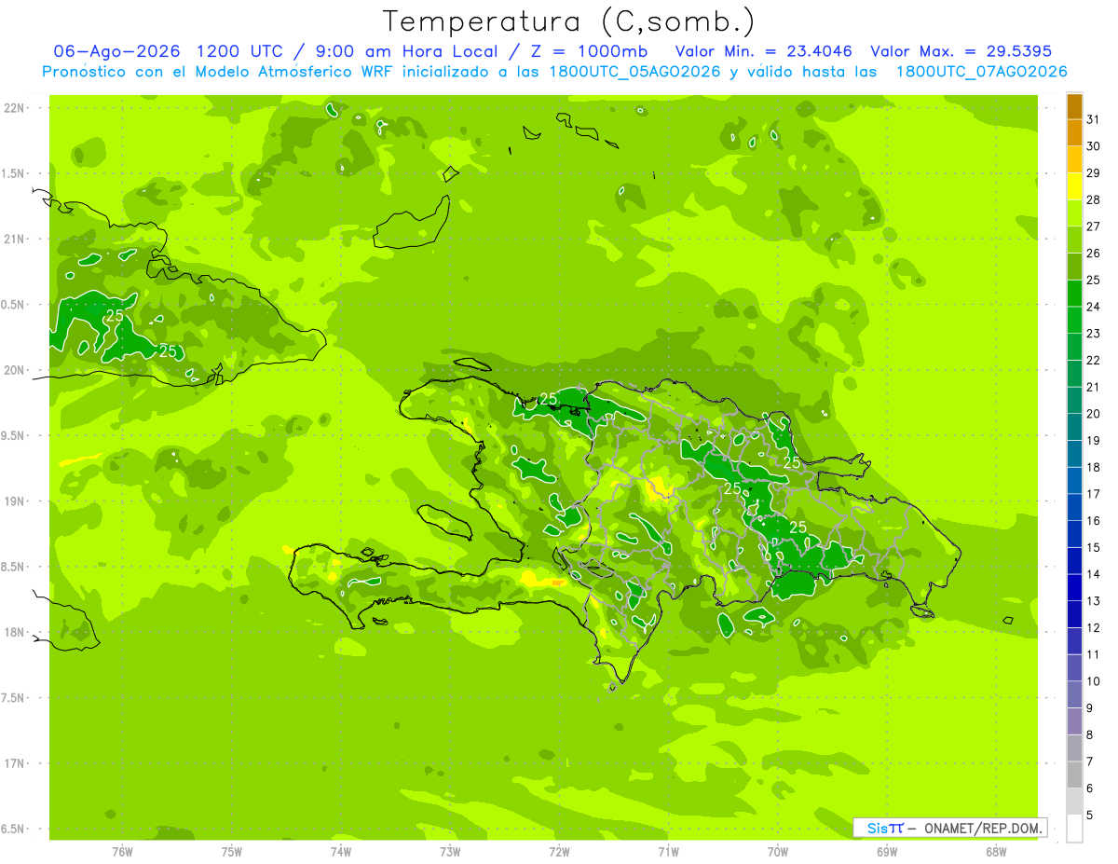Pick the 31 value on color legend

(x=1094, y=119)
